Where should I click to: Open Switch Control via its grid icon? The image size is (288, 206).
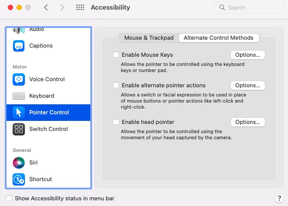pyautogui.click(x=19, y=129)
